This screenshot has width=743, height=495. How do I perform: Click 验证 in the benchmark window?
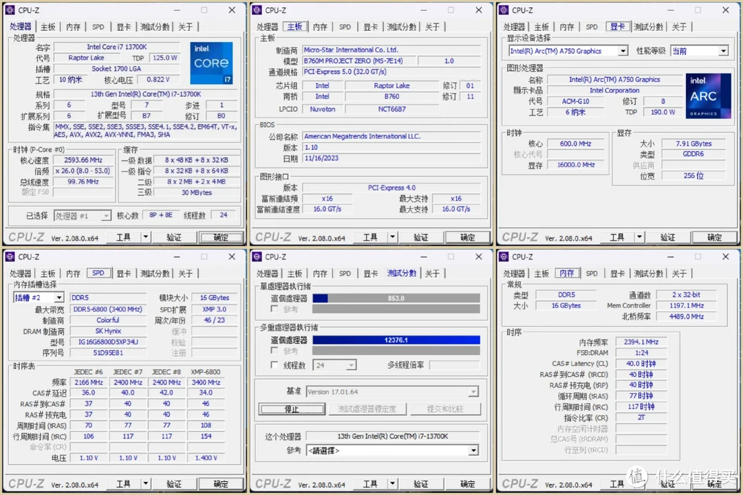click(421, 483)
